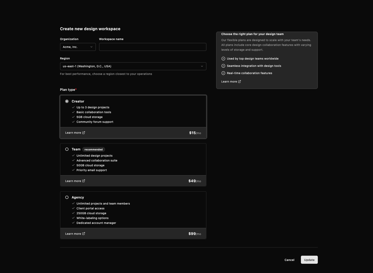Open the Organization dropdown showing Acme, Inc.
Screen dimensions: 373x273
pyautogui.click(x=78, y=47)
